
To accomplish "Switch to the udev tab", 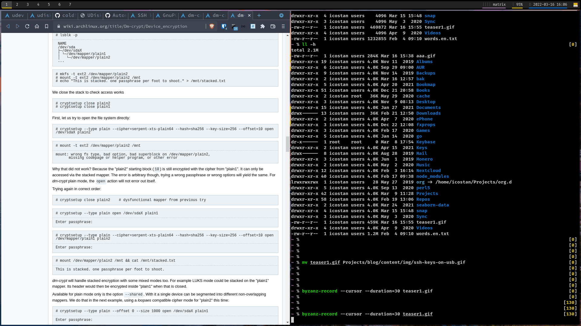I will [x=15, y=15].
